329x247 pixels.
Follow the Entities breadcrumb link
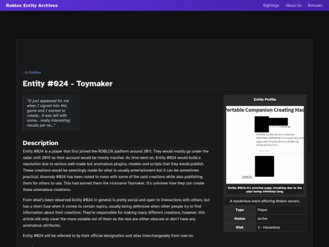coord(35,73)
